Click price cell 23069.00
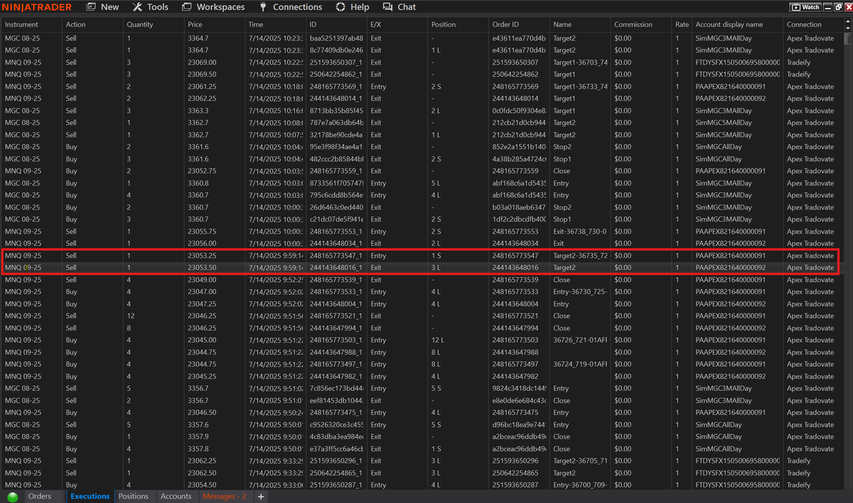The width and height of the screenshot is (853, 503). pyautogui.click(x=215, y=63)
